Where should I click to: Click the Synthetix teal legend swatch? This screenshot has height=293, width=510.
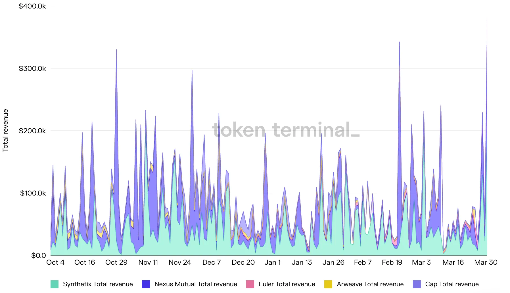tap(55, 284)
